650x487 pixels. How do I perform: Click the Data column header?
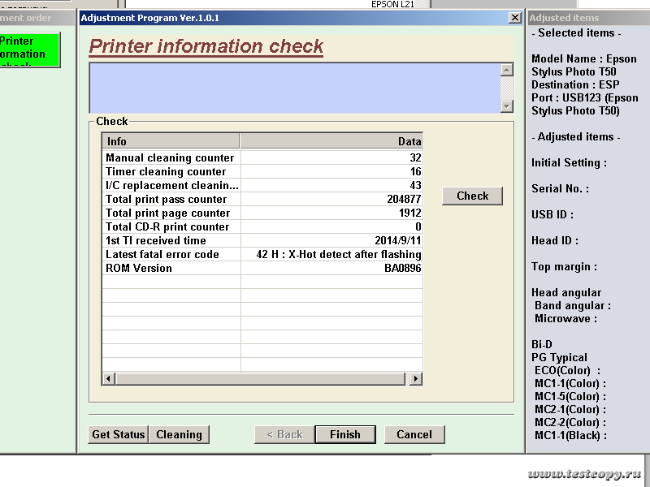(331, 141)
